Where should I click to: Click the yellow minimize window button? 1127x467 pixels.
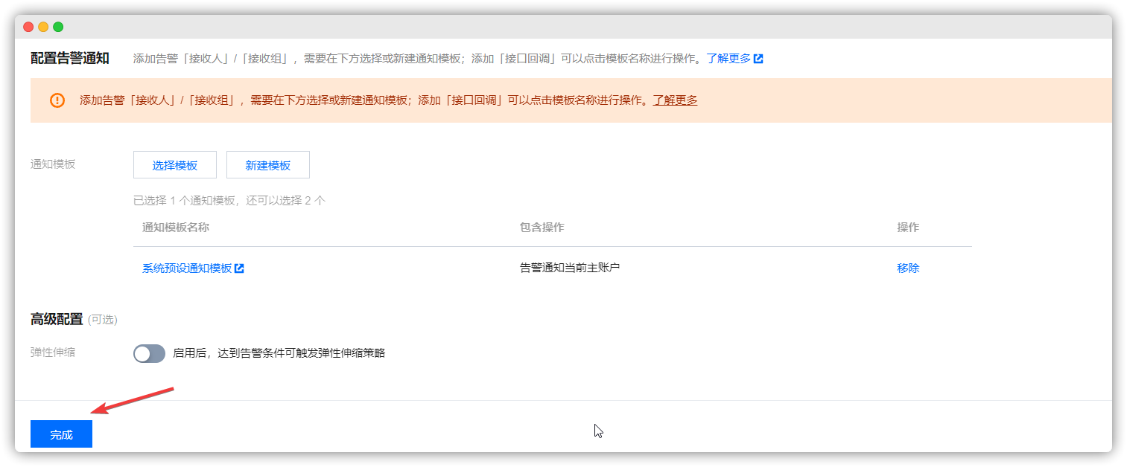coord(42,25)
